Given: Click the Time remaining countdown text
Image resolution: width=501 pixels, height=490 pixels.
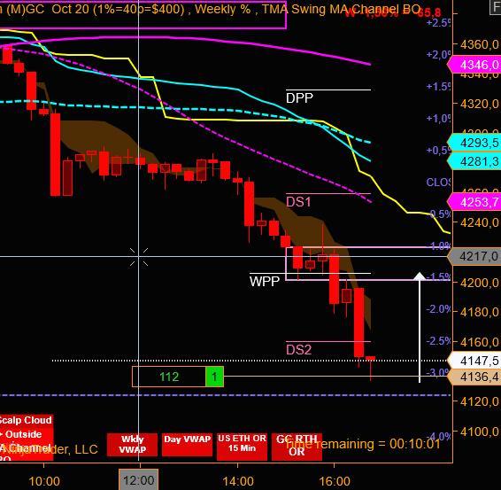Looking at the screenshot, I should pos(363,444).
